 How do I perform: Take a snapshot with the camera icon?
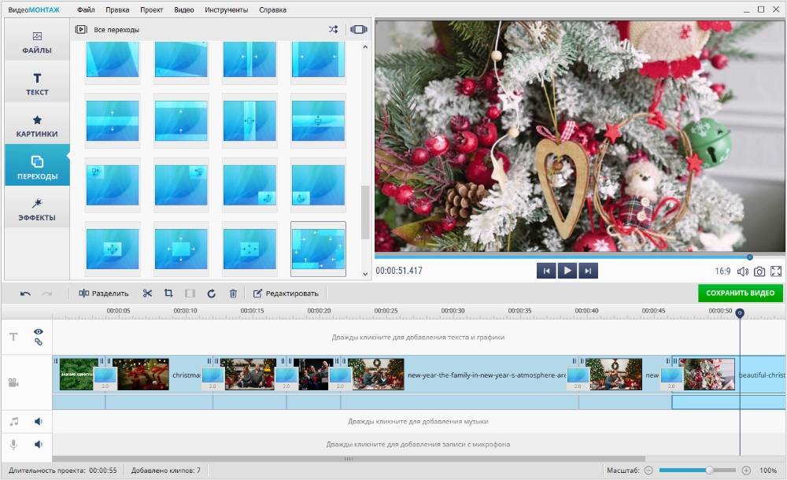(x=759, y=271)
